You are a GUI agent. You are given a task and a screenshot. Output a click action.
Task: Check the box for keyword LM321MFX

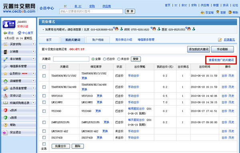tap(44, 102)
